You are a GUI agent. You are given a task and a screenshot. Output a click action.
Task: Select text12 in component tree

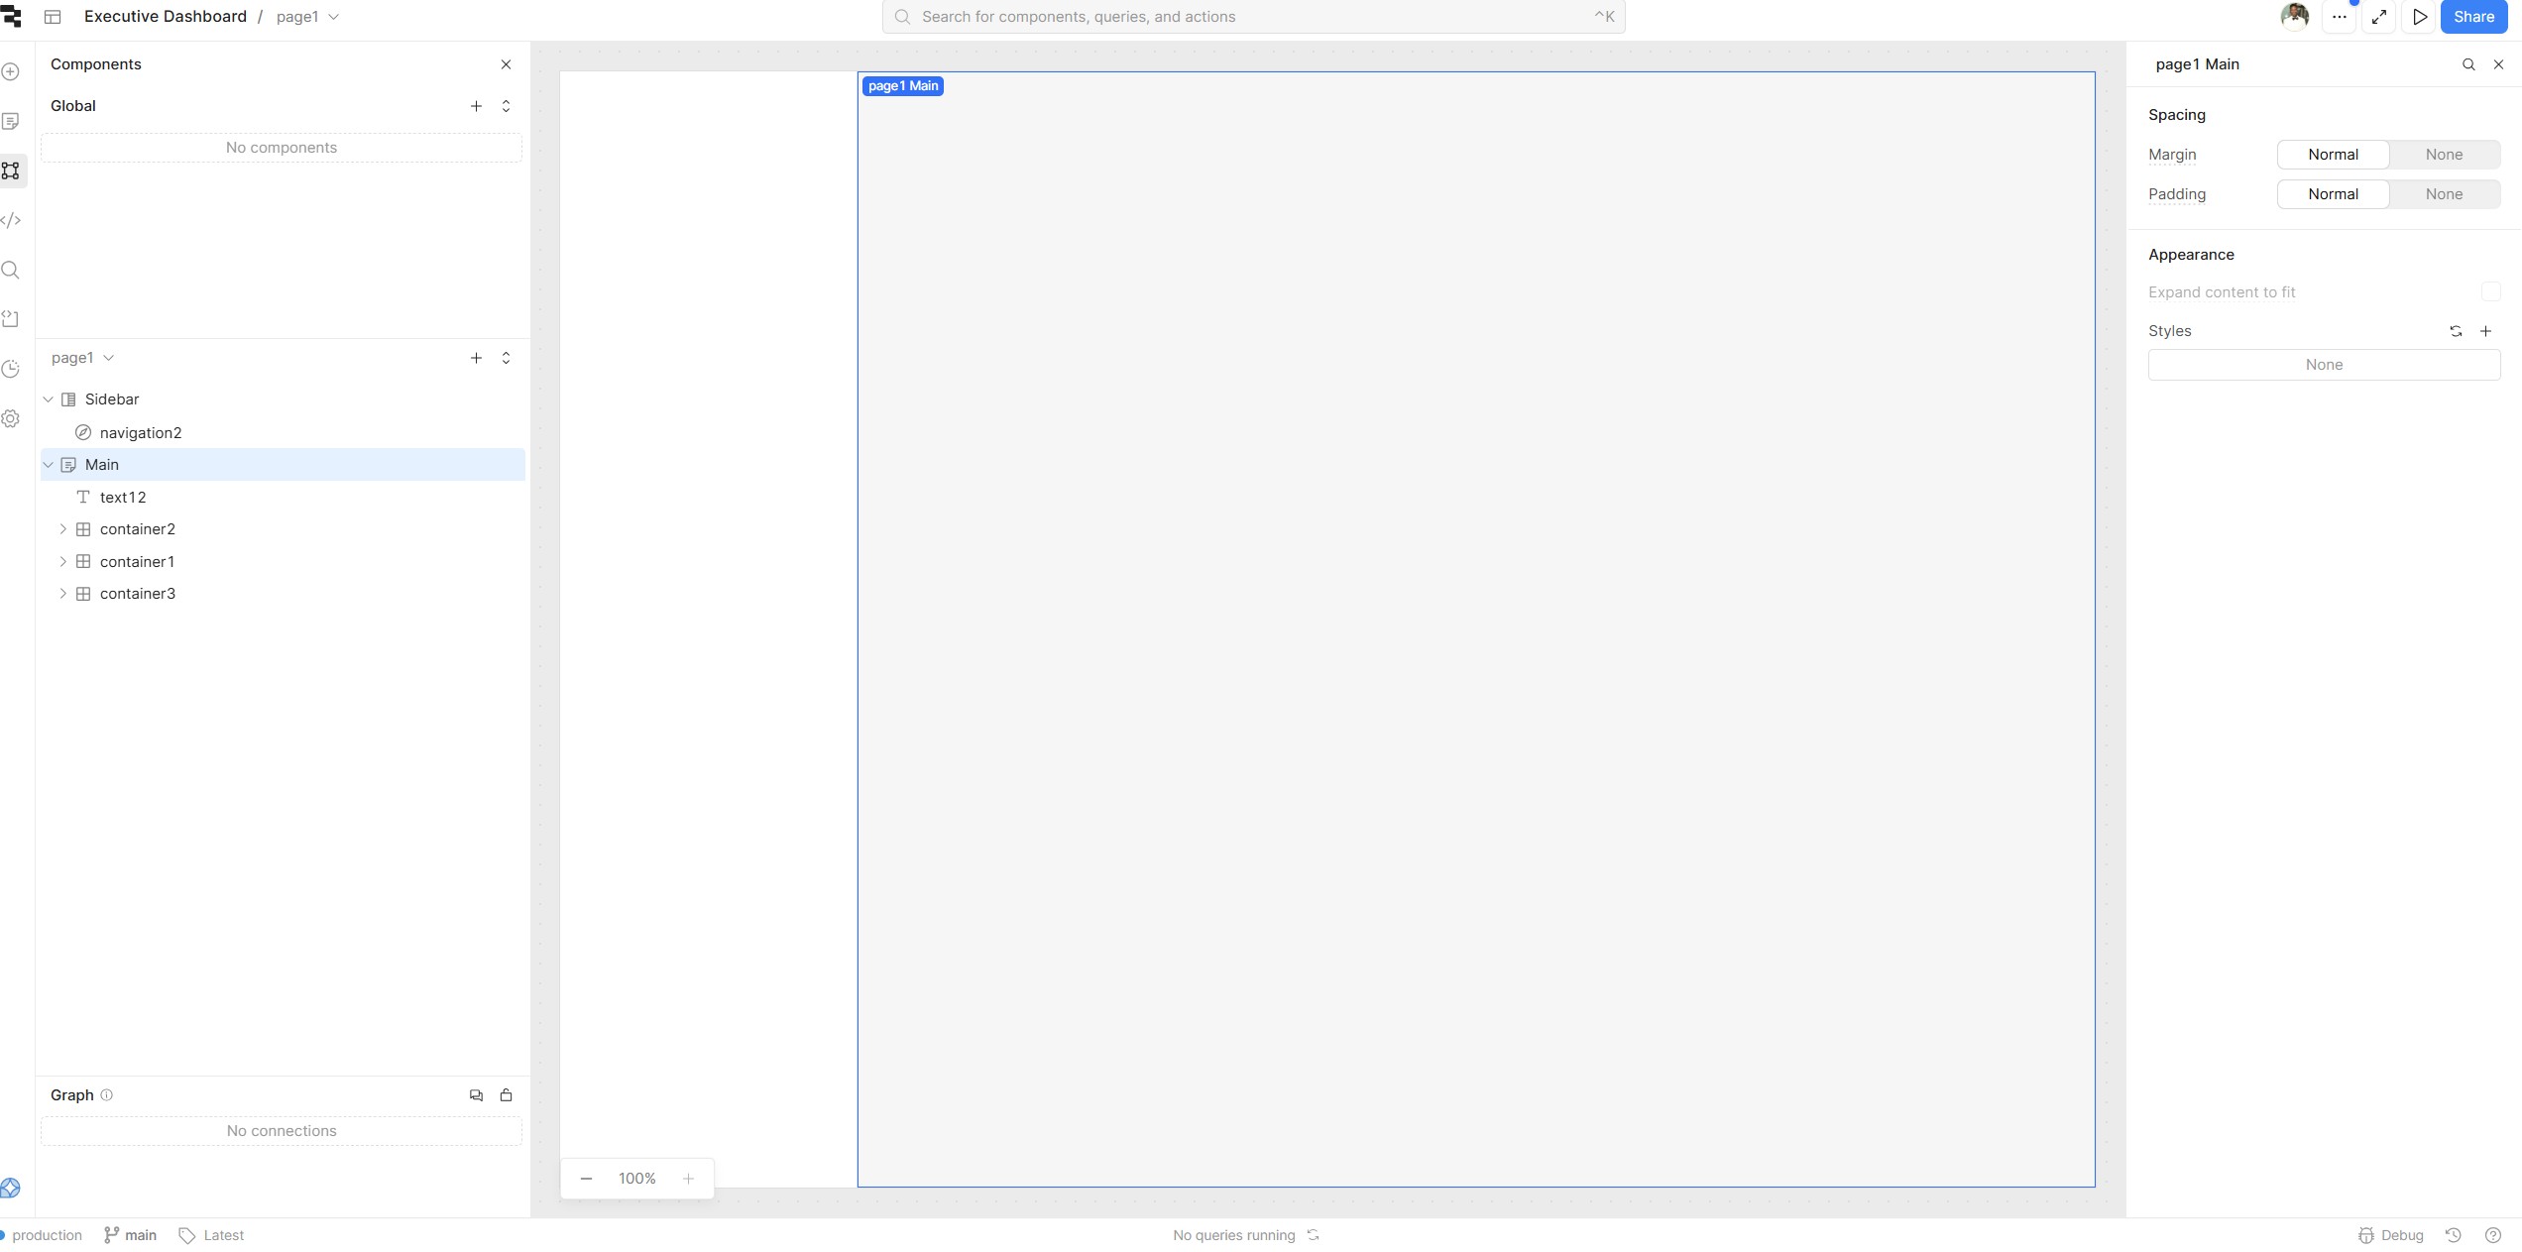[123, 498]
